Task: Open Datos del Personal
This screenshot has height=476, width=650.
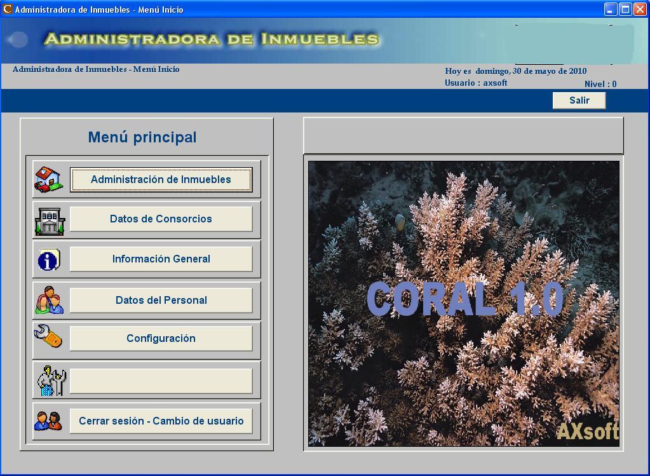Action: pos(161,300)
